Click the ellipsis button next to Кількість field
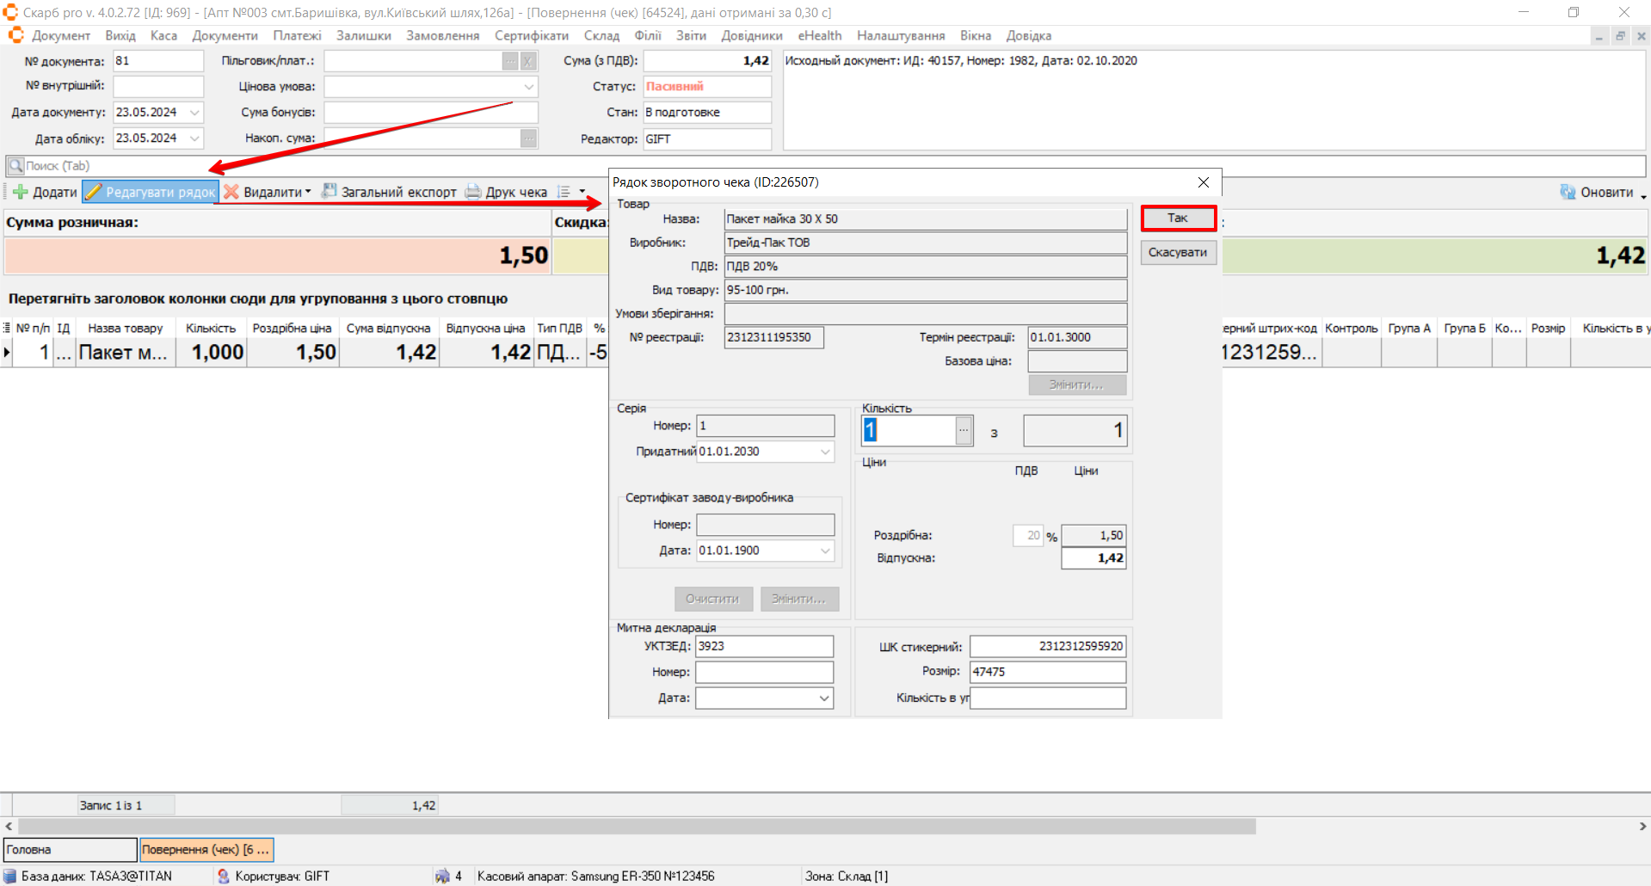The width and height of the screenshot is (1651, 886). click(964, 430)
